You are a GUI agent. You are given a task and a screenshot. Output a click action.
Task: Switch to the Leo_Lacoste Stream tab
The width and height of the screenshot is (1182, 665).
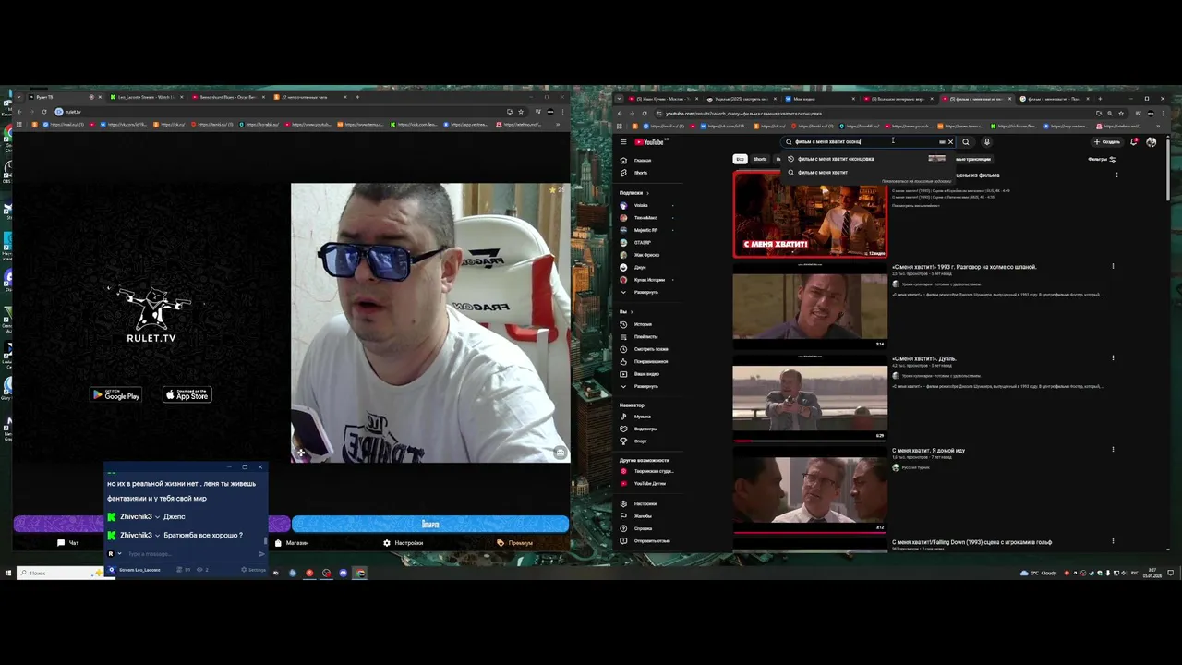(145, 97)
